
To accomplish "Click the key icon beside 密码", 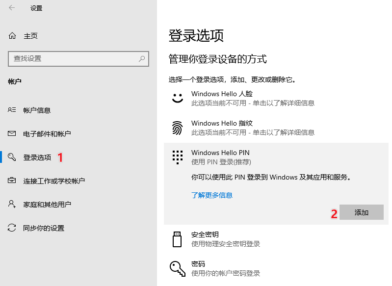I will 178,269.
